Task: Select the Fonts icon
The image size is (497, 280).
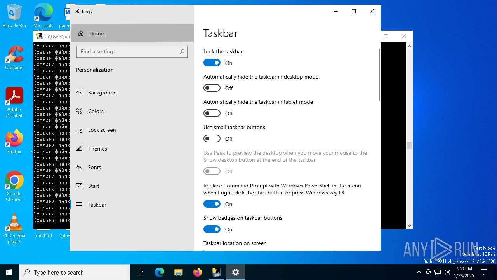Action: [79, 167]
